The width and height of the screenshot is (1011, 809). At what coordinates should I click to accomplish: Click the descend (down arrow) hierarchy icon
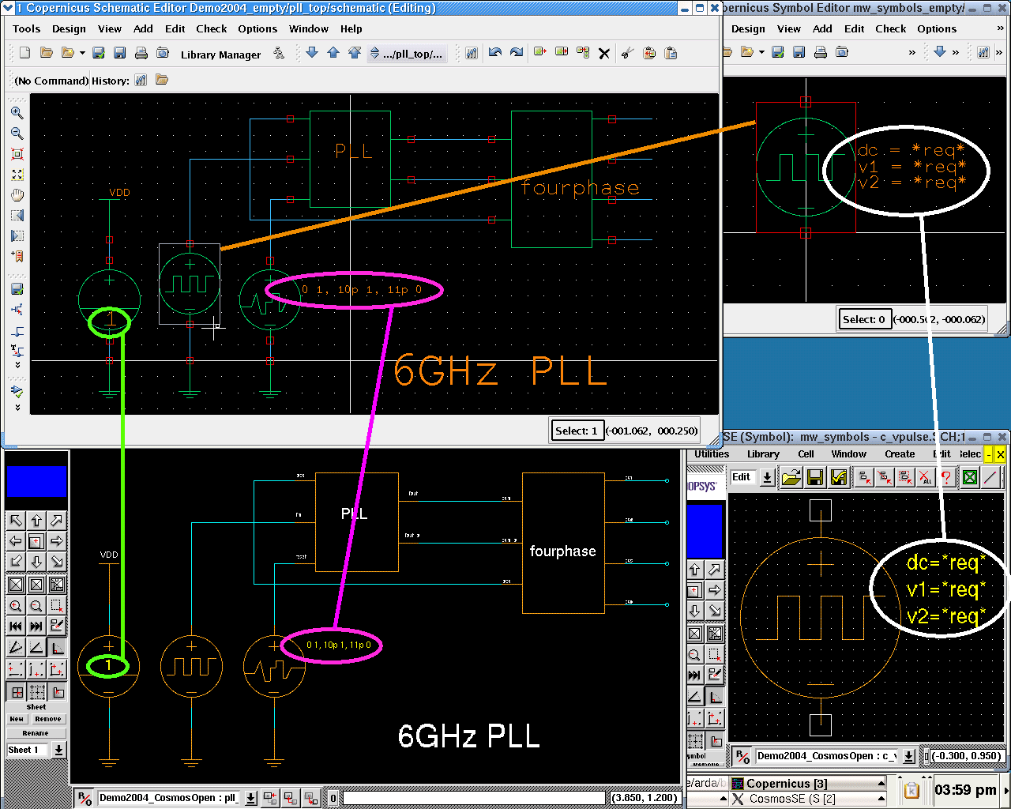[312, 53]
